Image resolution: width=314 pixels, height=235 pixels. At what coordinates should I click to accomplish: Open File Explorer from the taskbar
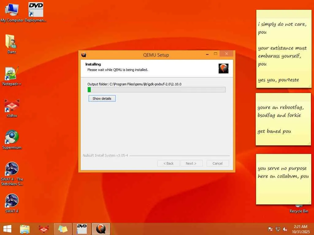tap(25, 229)
